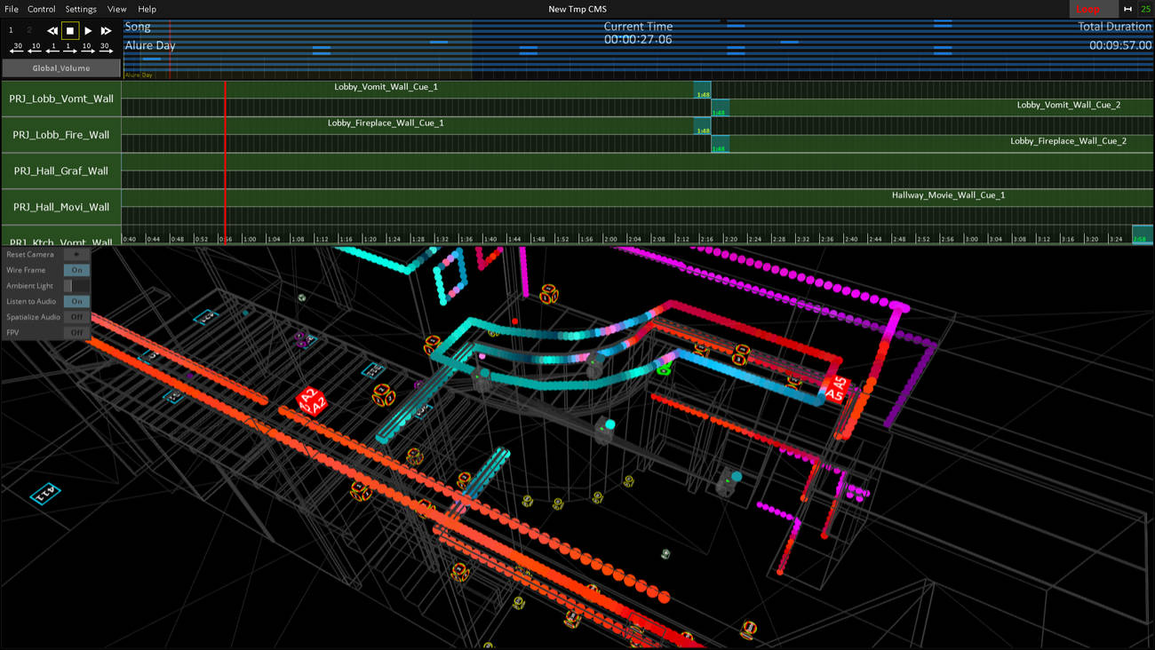Image resolution: width=1155 pixels, height=650 pixels.
Task: Select the PRJ_Hall_Graf_Wall track header
Action: pos(61,170)
